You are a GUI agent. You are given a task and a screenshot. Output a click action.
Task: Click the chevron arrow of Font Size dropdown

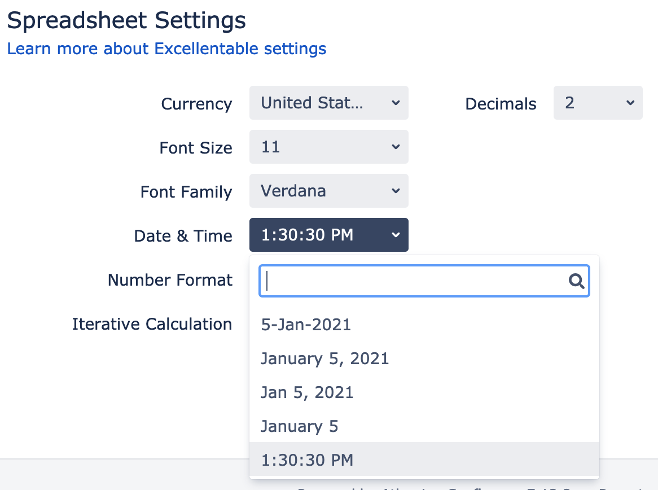click(395, 147)
